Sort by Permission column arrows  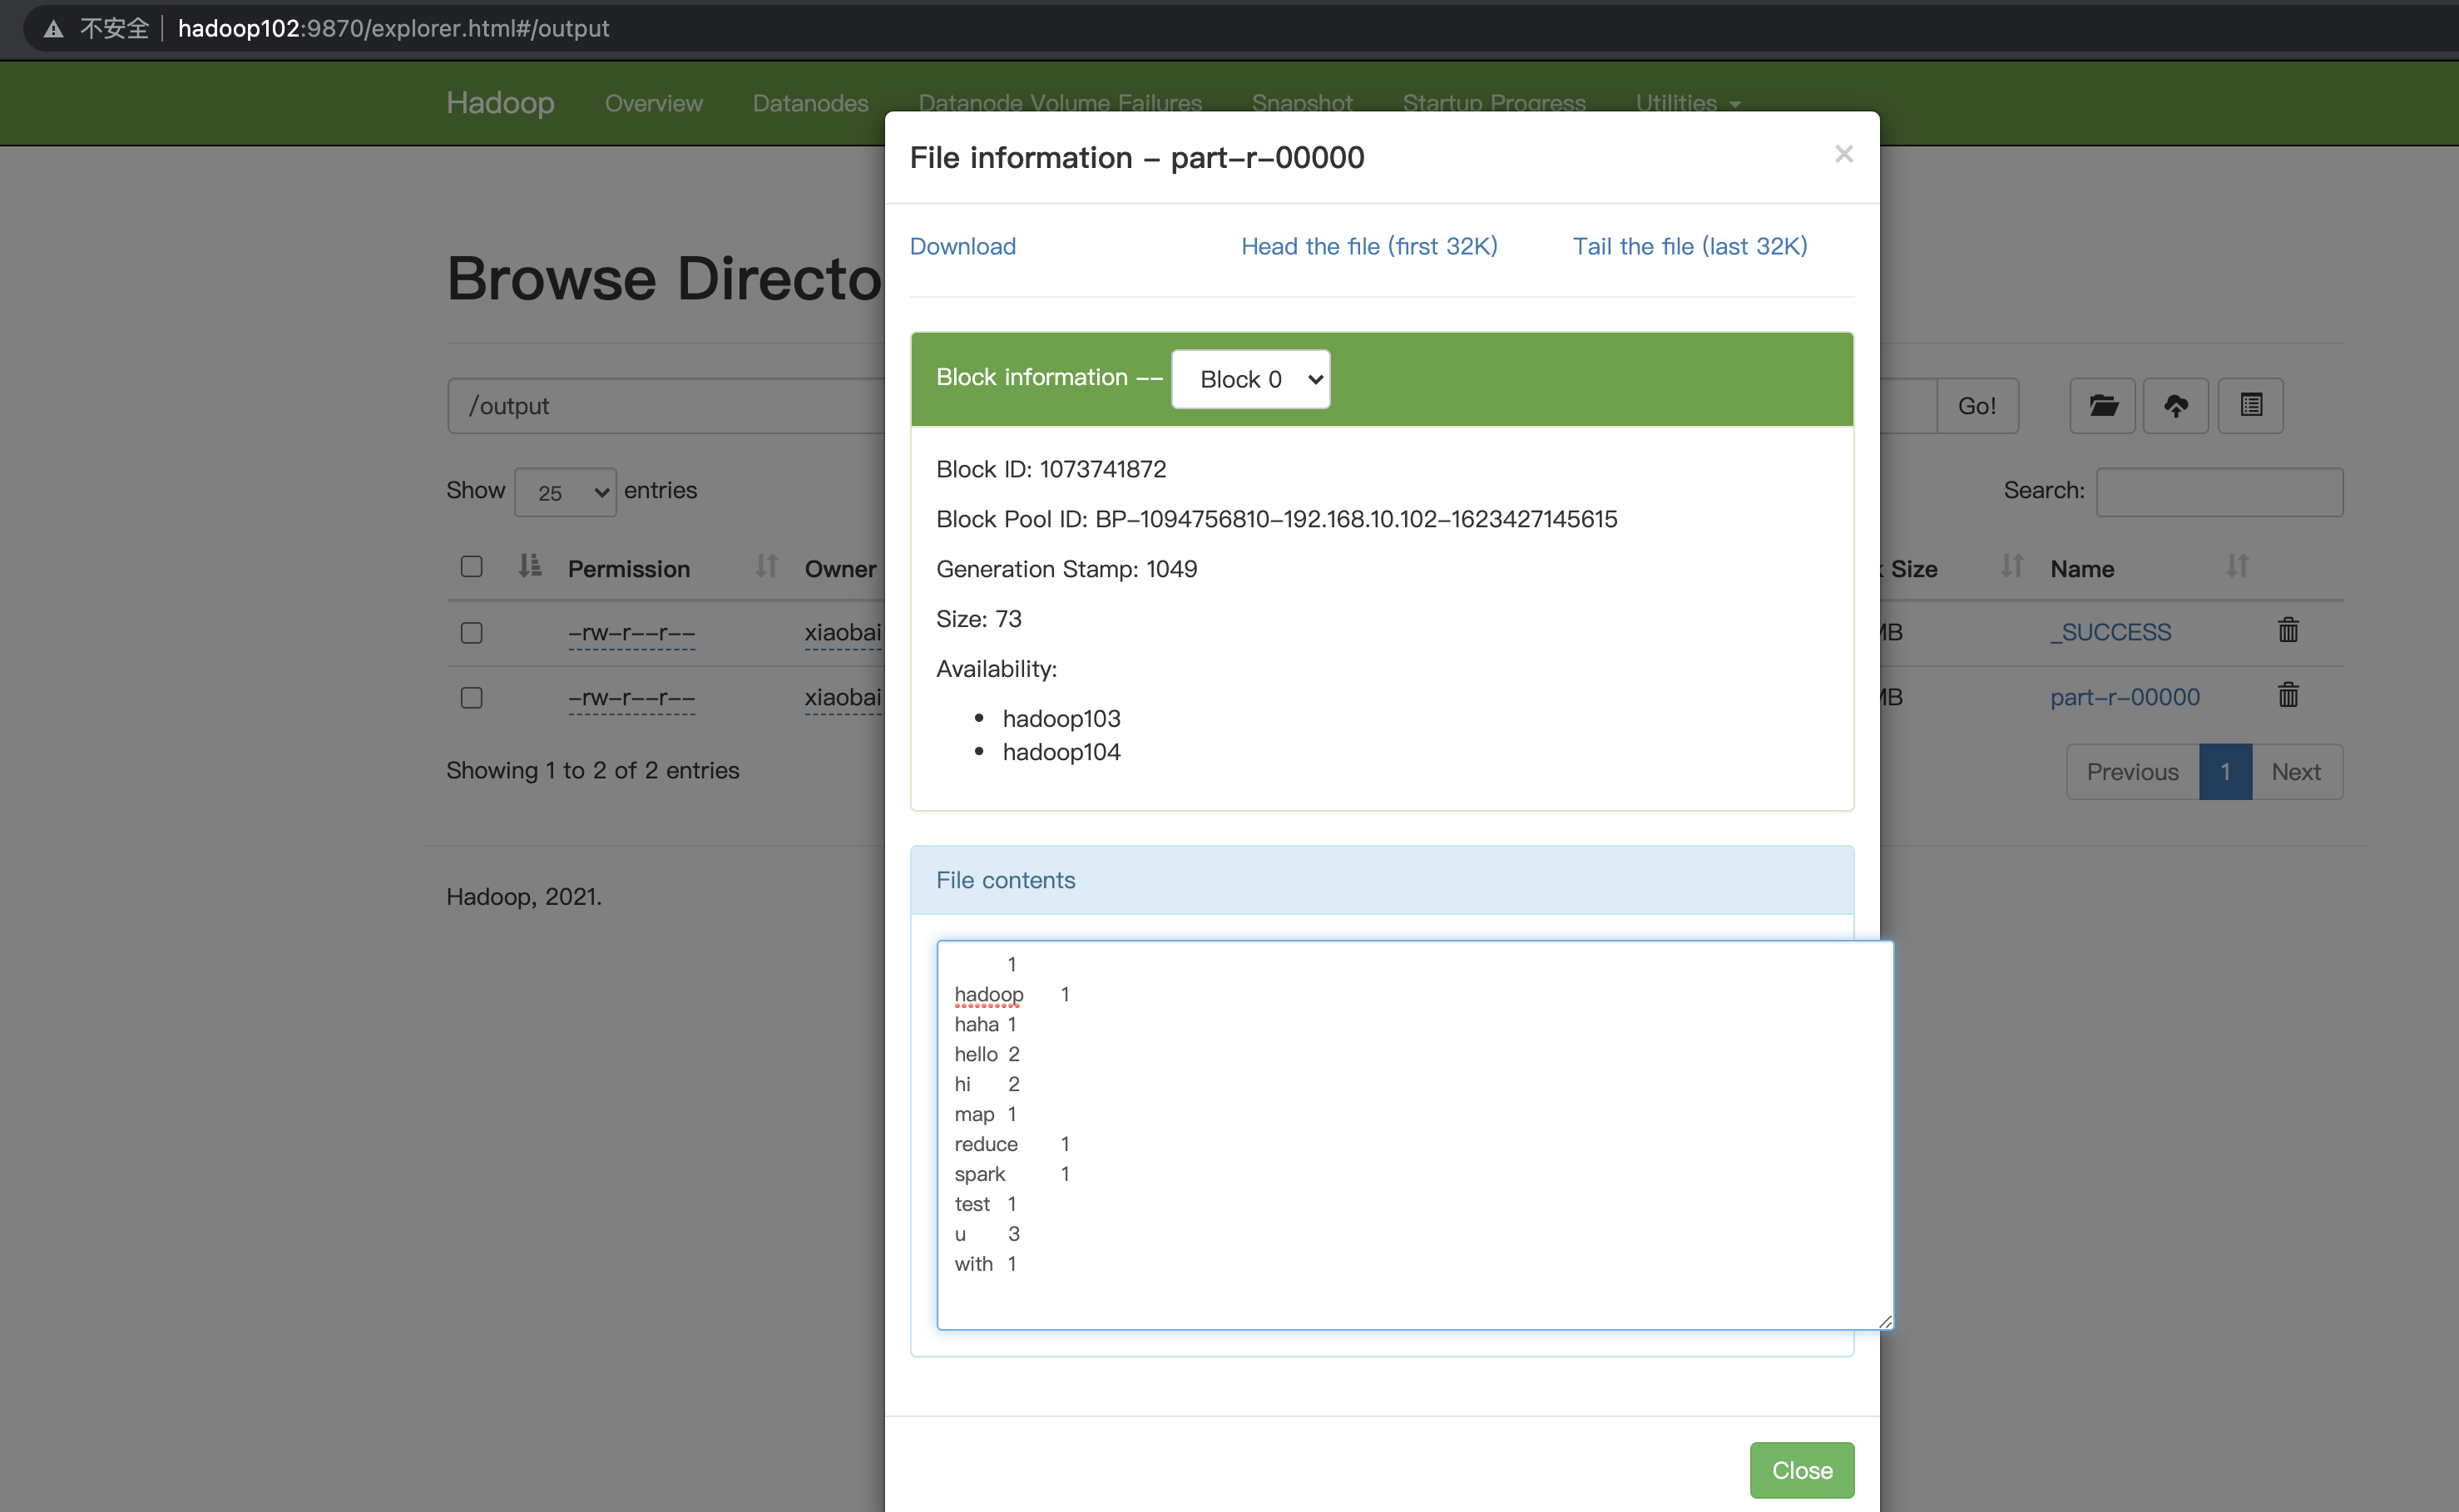(765, 567)
